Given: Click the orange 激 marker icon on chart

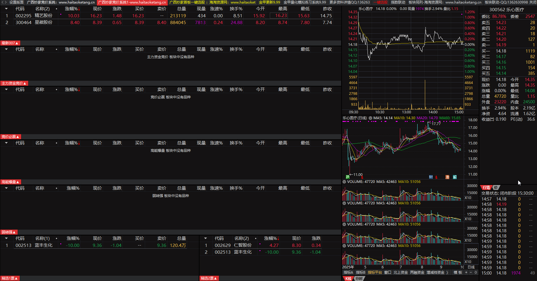Looking at the screenshot, I should coord(447,177).
